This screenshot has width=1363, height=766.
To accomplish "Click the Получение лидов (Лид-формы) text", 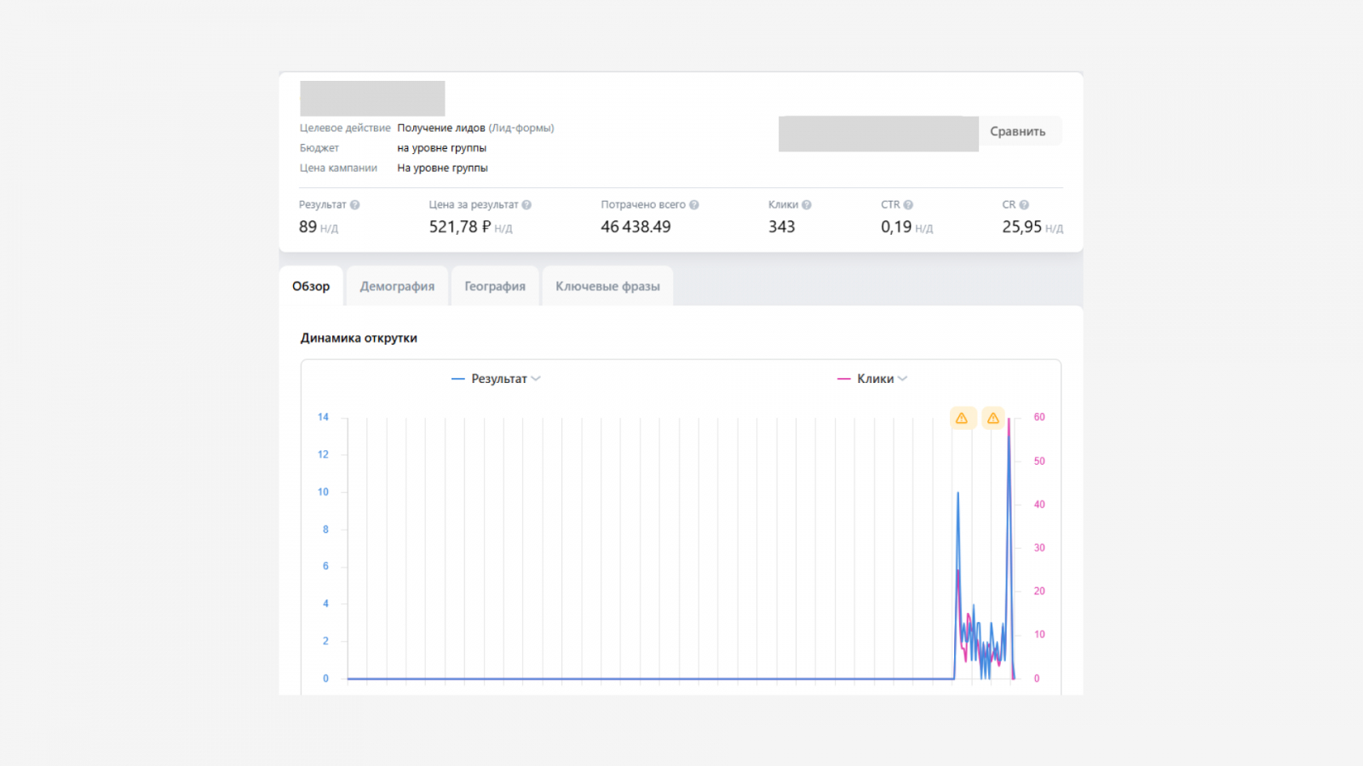I will pyautogui.click(x=475, y=128).
